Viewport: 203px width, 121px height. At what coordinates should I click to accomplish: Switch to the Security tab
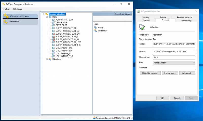coord(146,17)
